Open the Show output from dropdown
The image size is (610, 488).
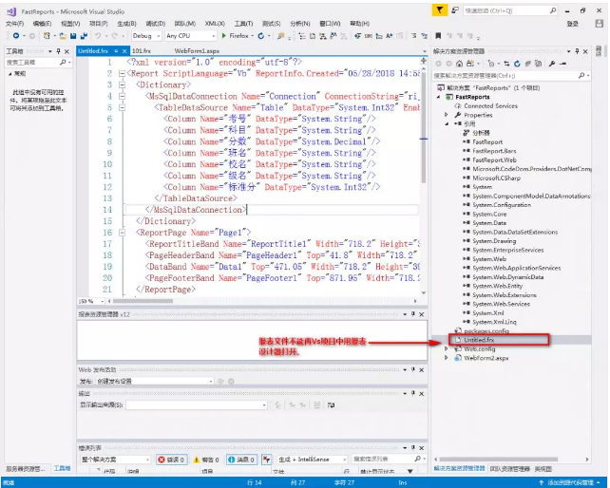[197, 405]
